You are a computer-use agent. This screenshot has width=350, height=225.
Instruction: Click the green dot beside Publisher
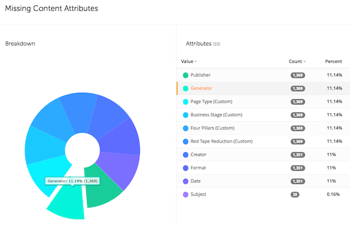[185, 75]
